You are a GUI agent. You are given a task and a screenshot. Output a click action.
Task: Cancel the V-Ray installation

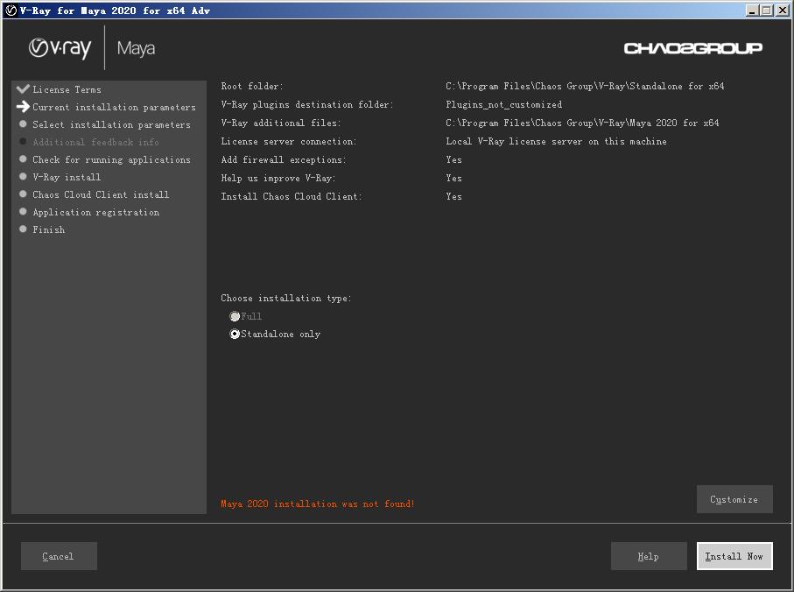tap(59, 556)
